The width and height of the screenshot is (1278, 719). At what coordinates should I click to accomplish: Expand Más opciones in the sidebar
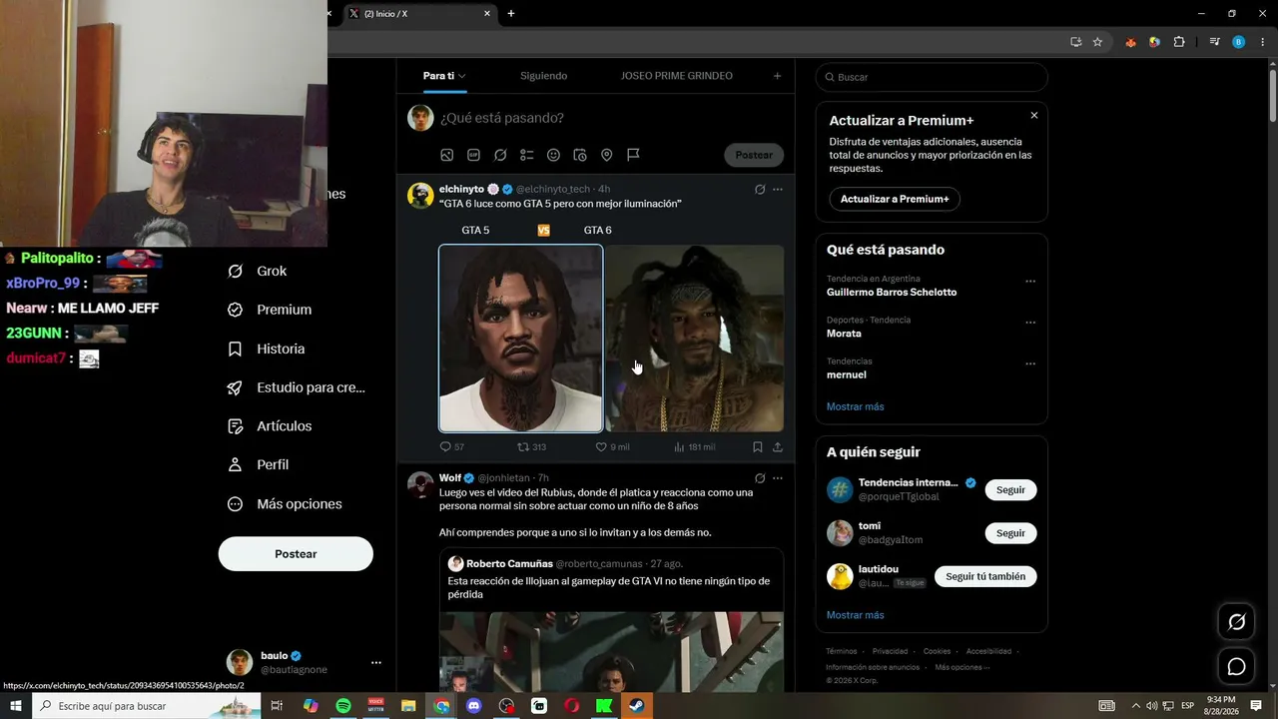pos(286,504)
